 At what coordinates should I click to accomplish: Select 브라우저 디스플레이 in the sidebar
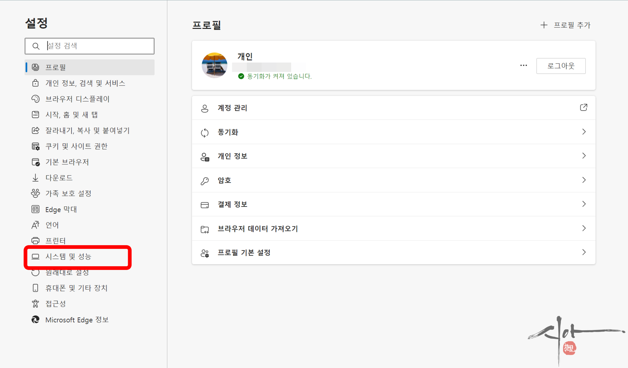tap(77, 99)
